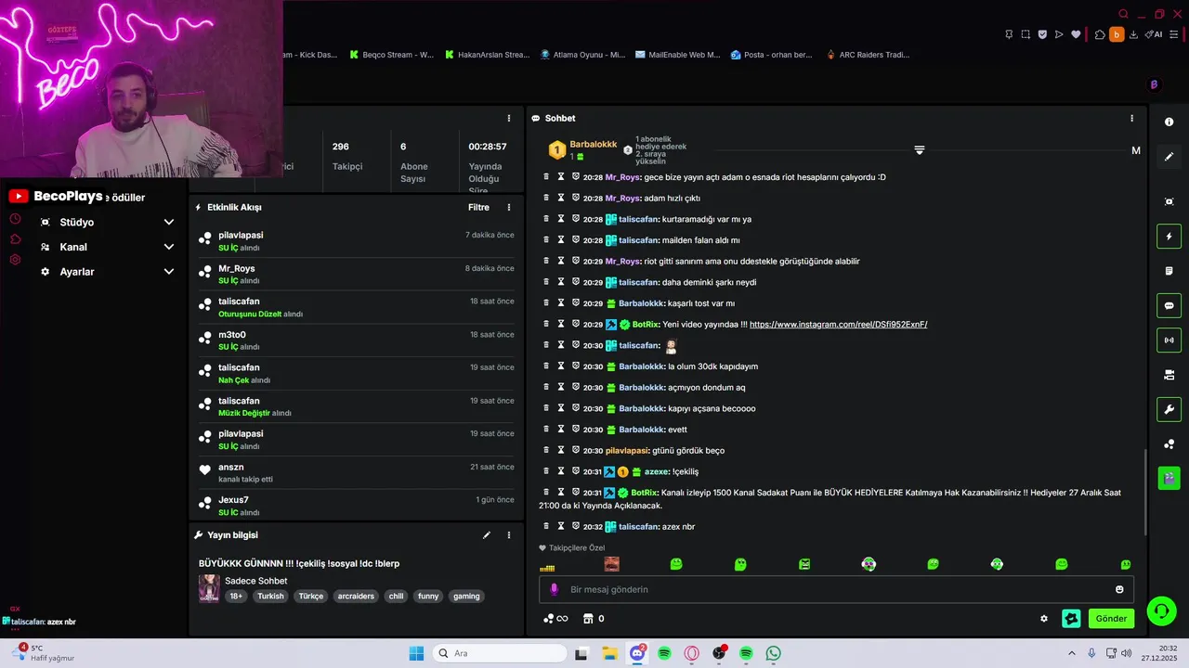The width and height of the screenshot is (1189, 668).
Task: Click the message input field
Action: [836, 589]
